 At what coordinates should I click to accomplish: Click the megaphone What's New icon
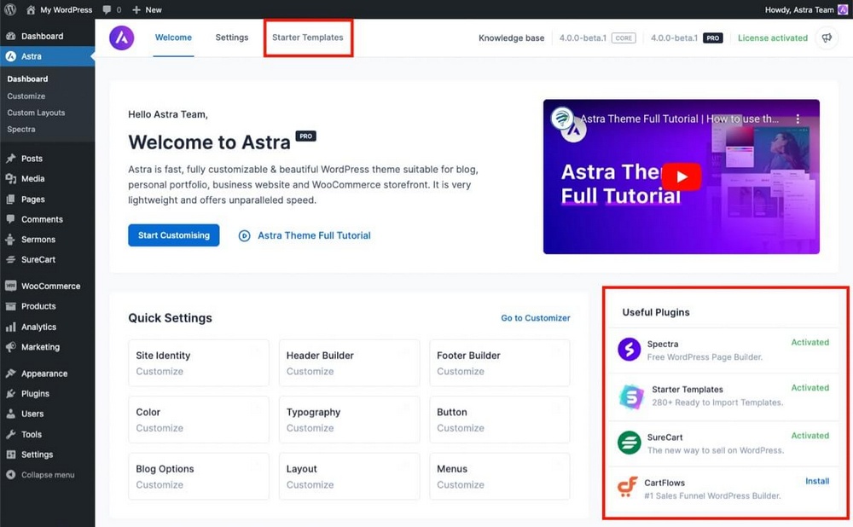pos(827,38)
